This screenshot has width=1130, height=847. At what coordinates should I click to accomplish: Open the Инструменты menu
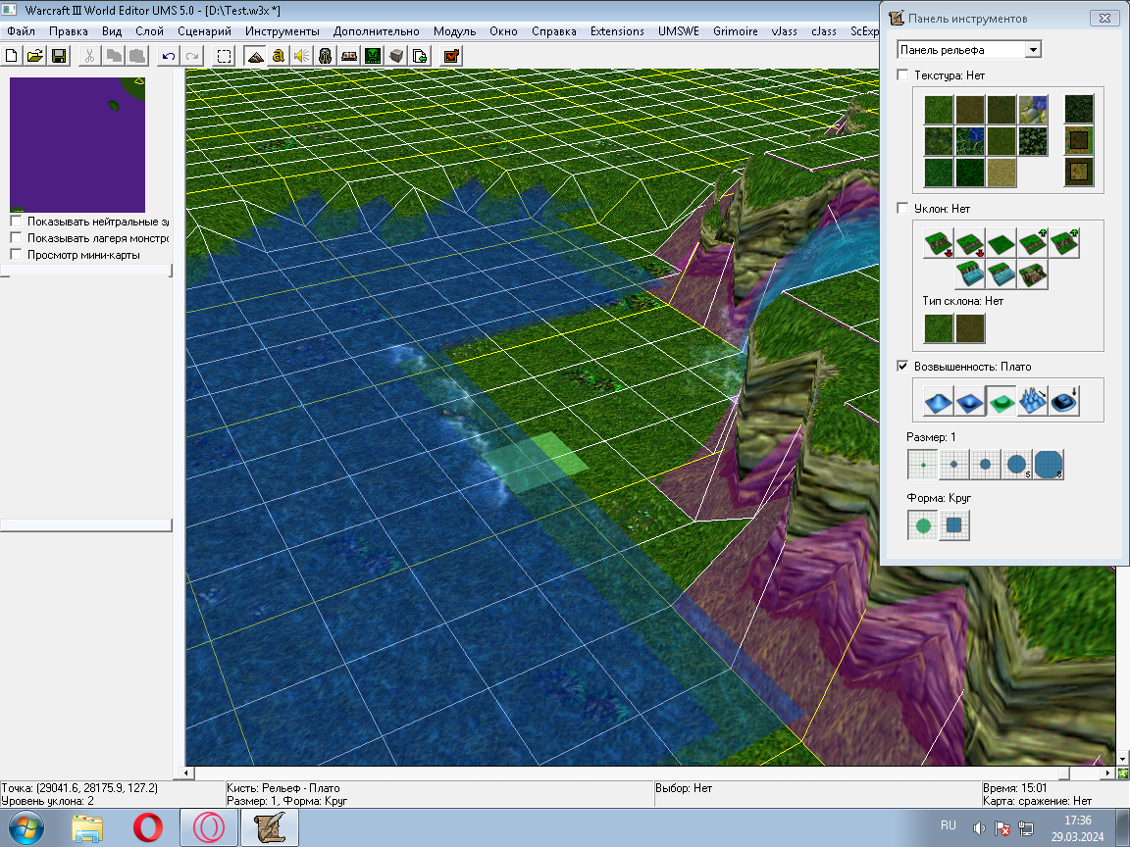coord(282,31)
